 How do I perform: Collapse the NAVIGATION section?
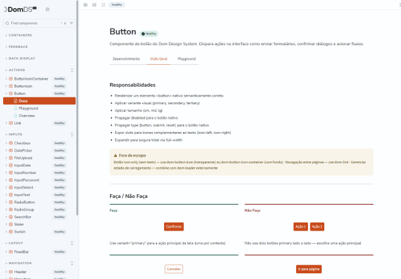(18, 263)
